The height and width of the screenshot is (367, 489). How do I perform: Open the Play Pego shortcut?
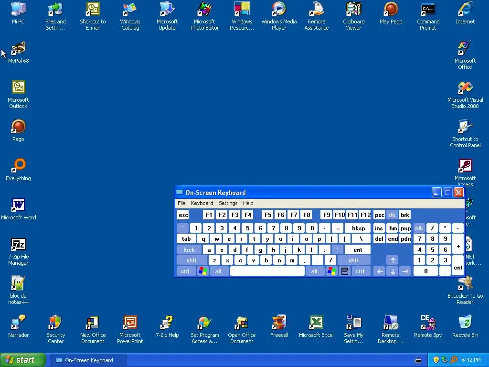[x=391, y=12]
